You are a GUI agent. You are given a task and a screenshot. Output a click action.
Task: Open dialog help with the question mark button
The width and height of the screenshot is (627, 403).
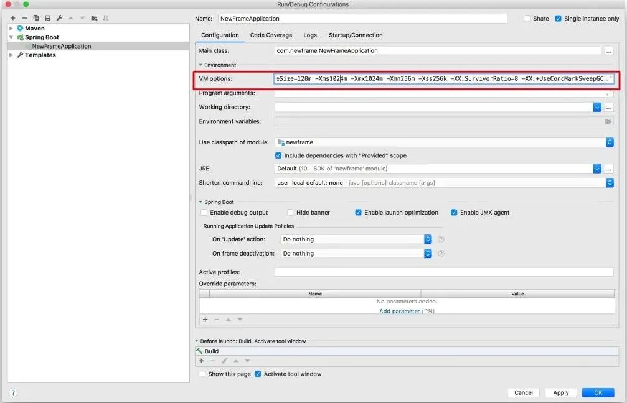pyautogui.click(x=13, y=392)
